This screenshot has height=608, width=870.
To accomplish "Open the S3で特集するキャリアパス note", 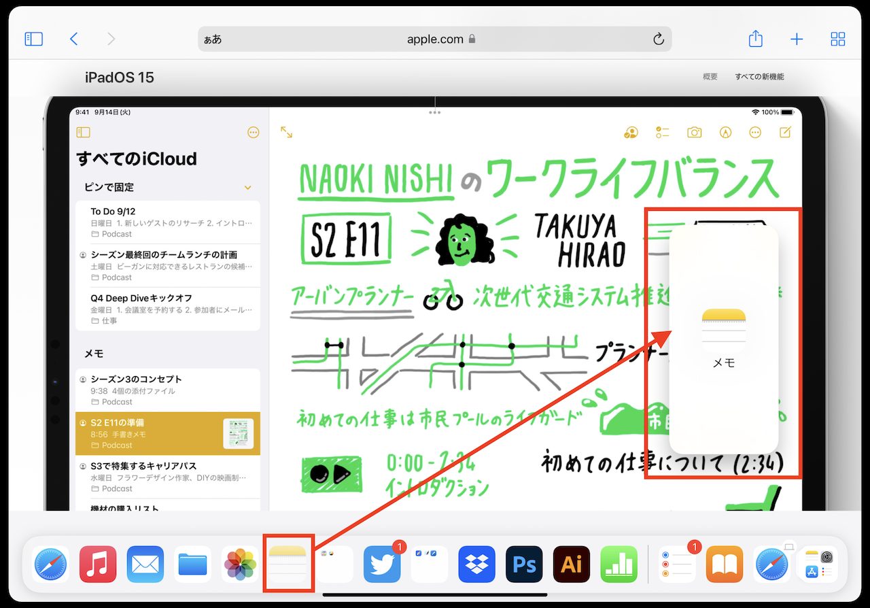I will pos(167,477).
